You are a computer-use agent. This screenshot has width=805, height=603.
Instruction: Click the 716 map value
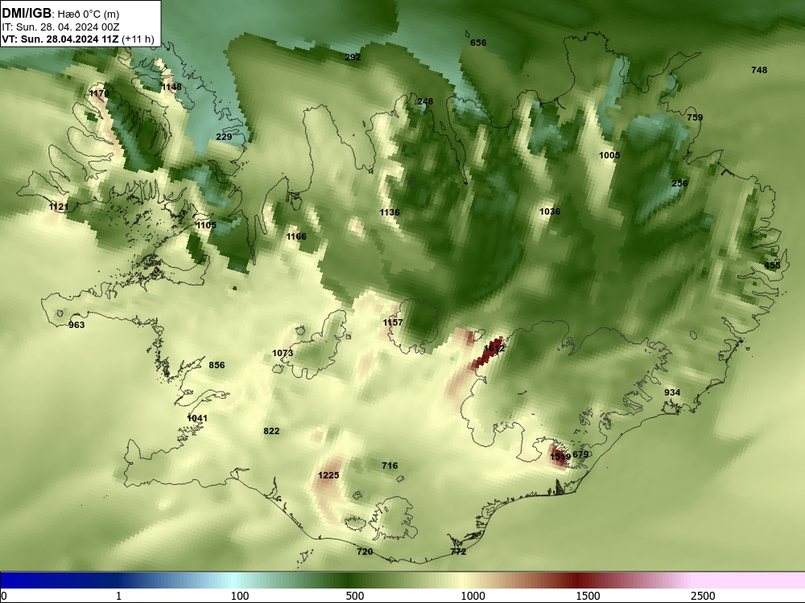click(390, 466)
